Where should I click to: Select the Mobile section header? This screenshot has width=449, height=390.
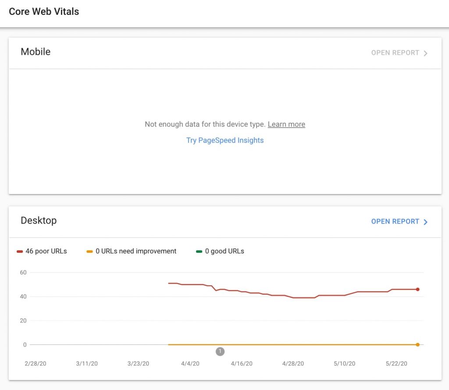pyautogui.click(x=36, y=52)
